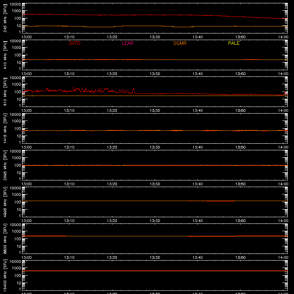Click the 13:10 tick label under 610 MHz plot
Screen dimensions: 294x294
(69, 111)
